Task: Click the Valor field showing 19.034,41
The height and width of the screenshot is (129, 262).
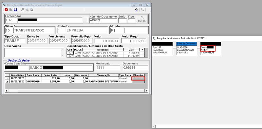Action: click(107, 41)
